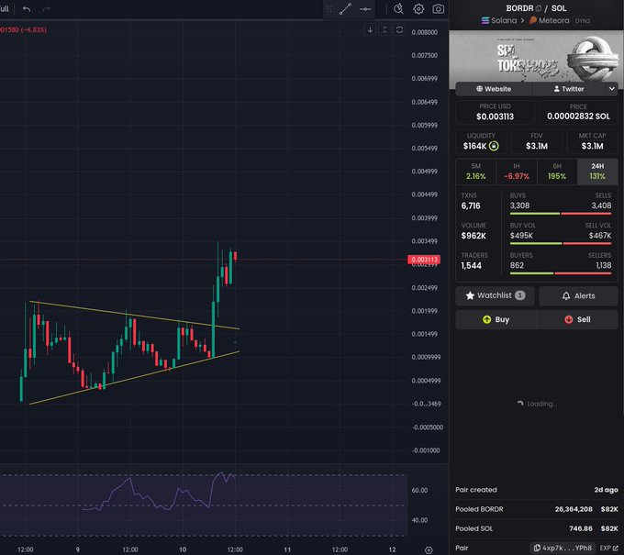This screenshot has height=555, width=624.
Task: Undo the last chart action
Action: (x=27, y=9)
